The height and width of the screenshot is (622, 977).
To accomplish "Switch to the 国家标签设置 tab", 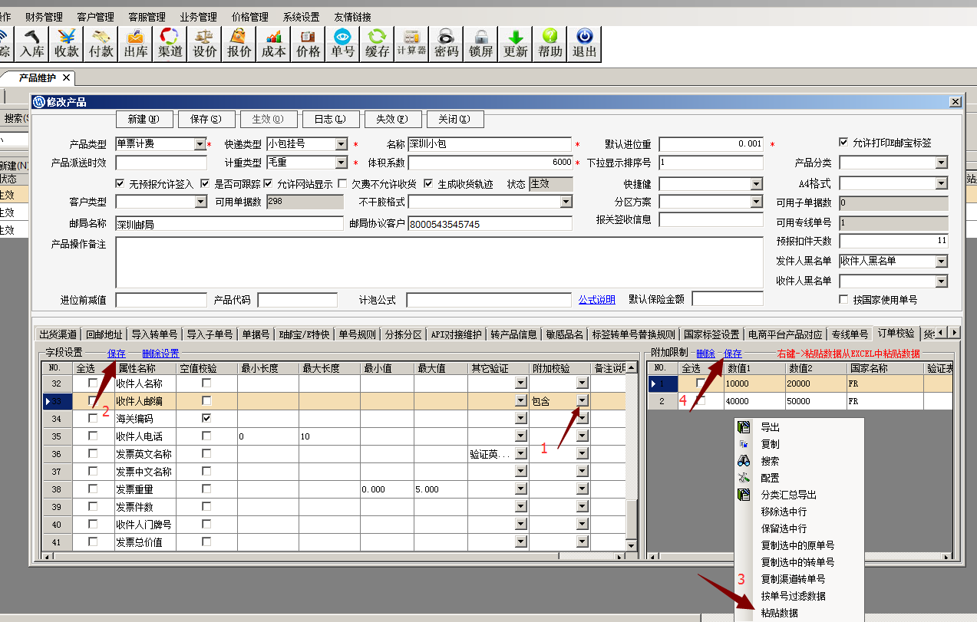I will 712,334.
